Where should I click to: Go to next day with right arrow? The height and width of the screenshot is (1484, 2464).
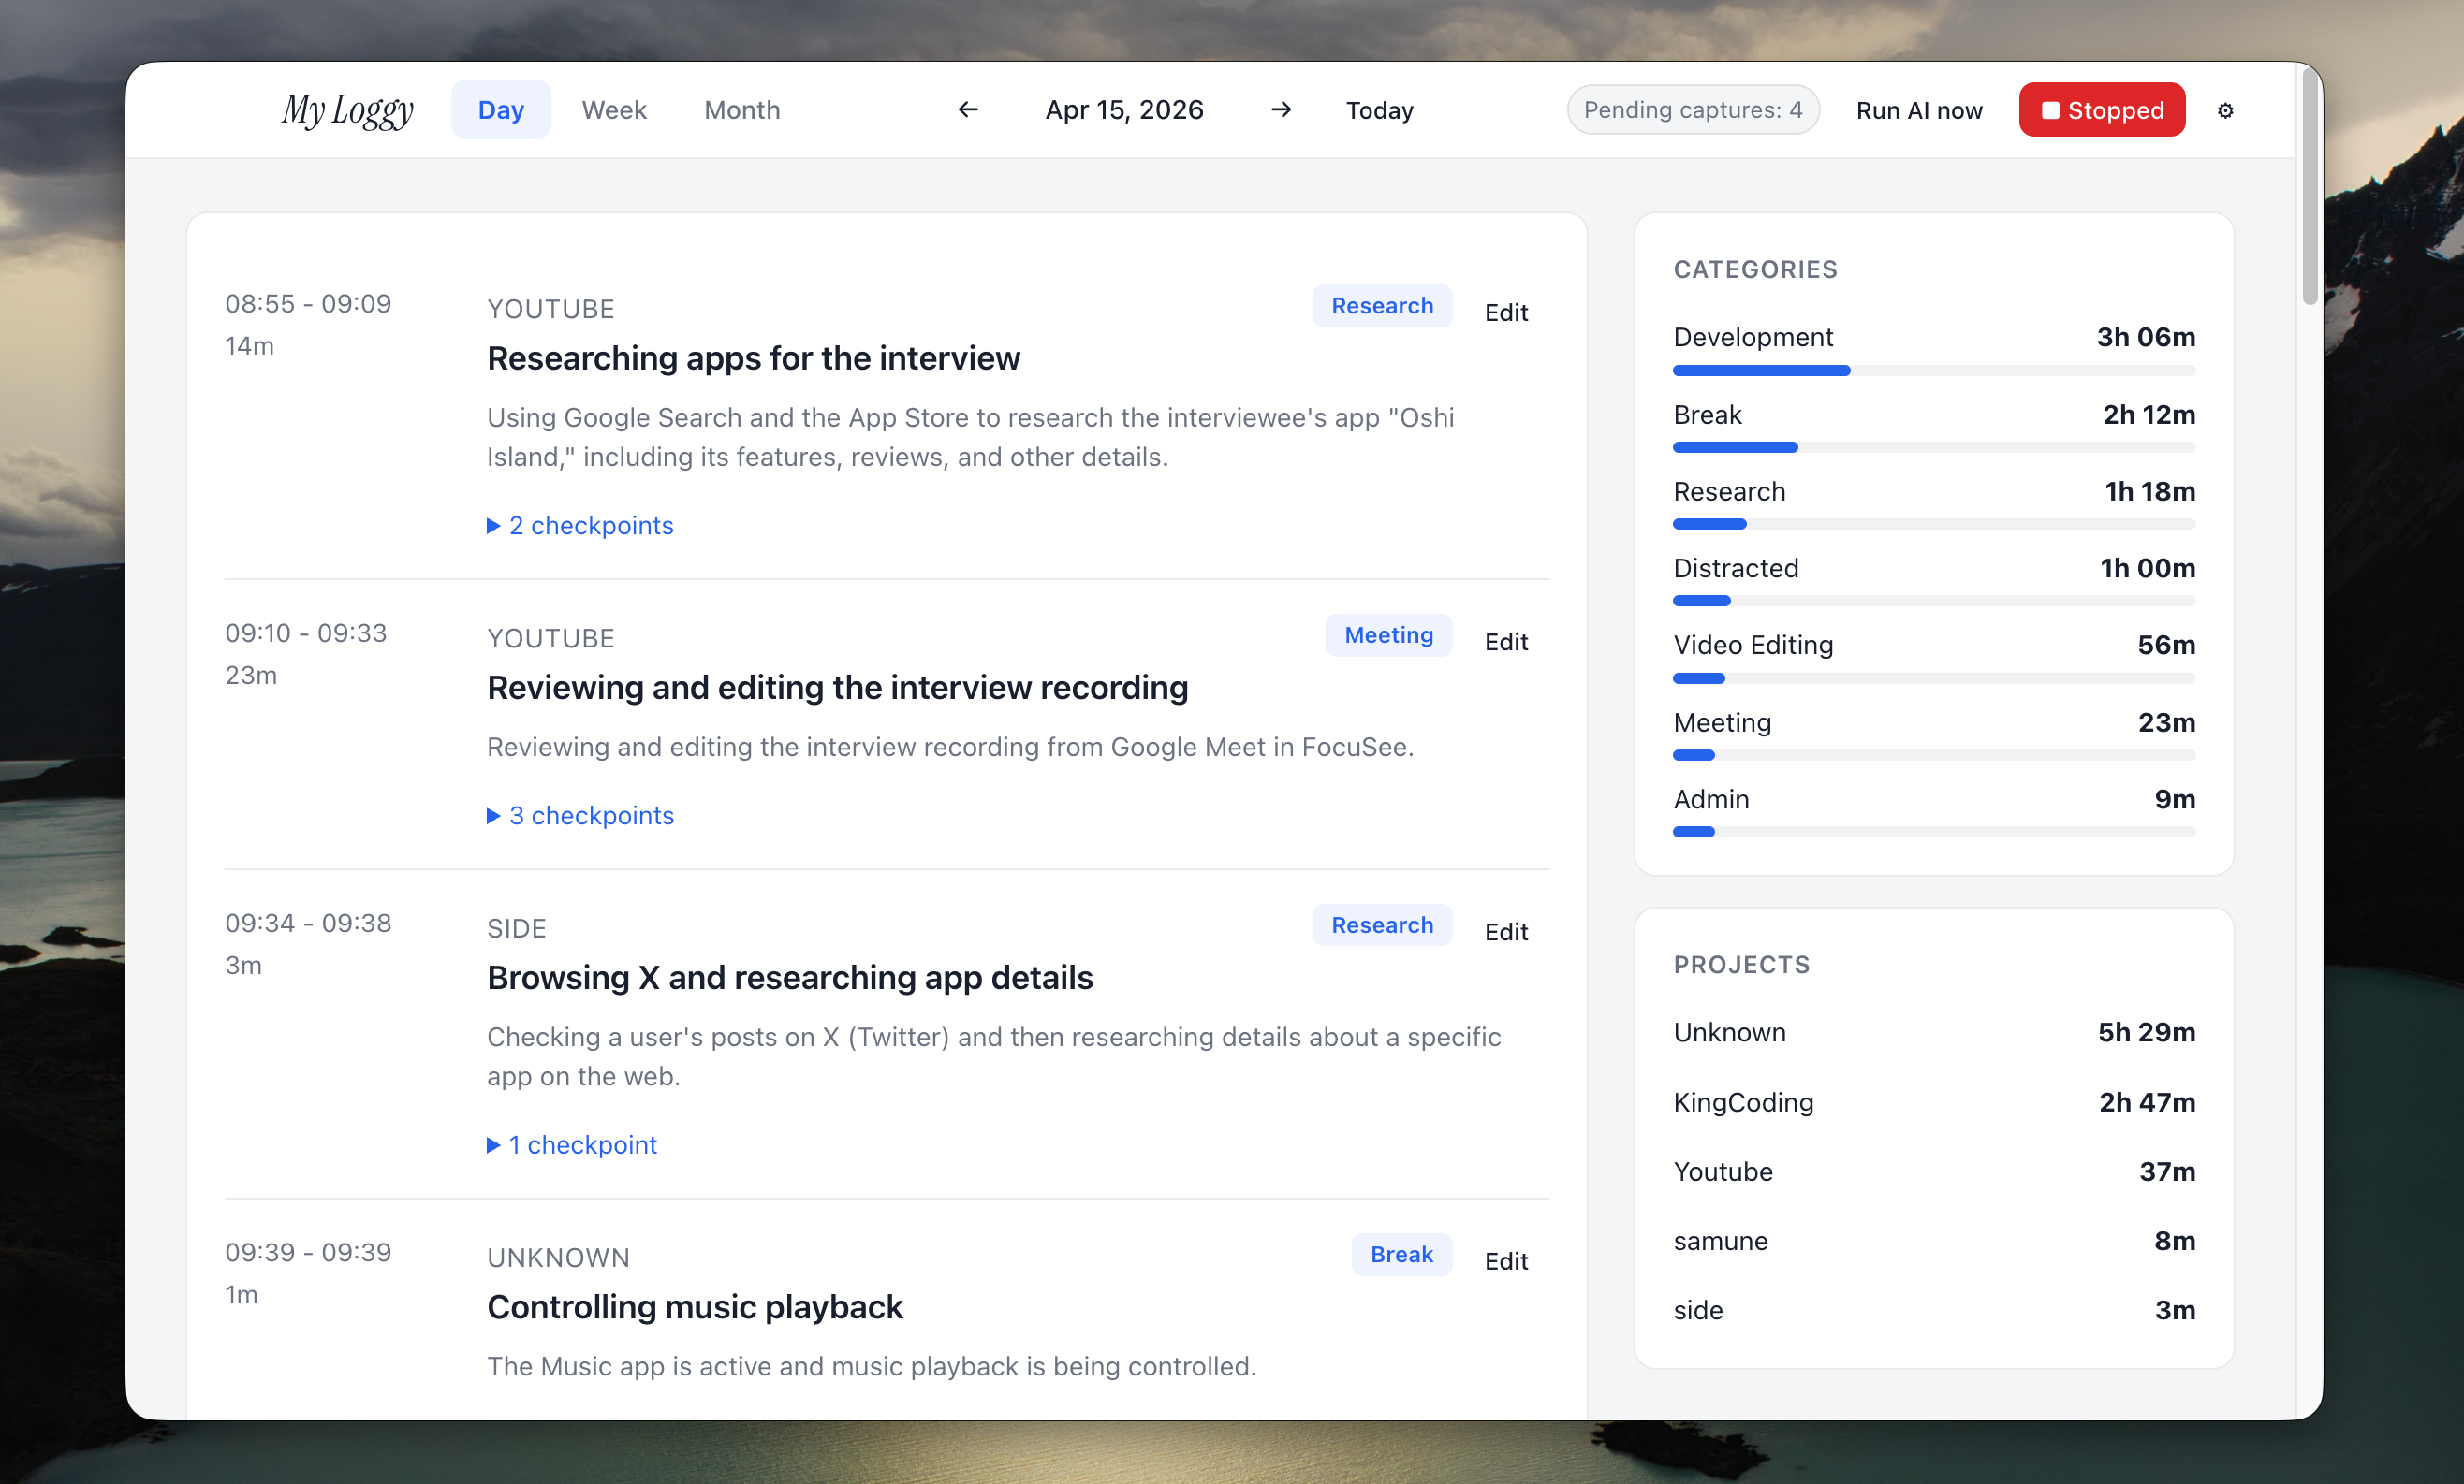(x=1280, y=109)
